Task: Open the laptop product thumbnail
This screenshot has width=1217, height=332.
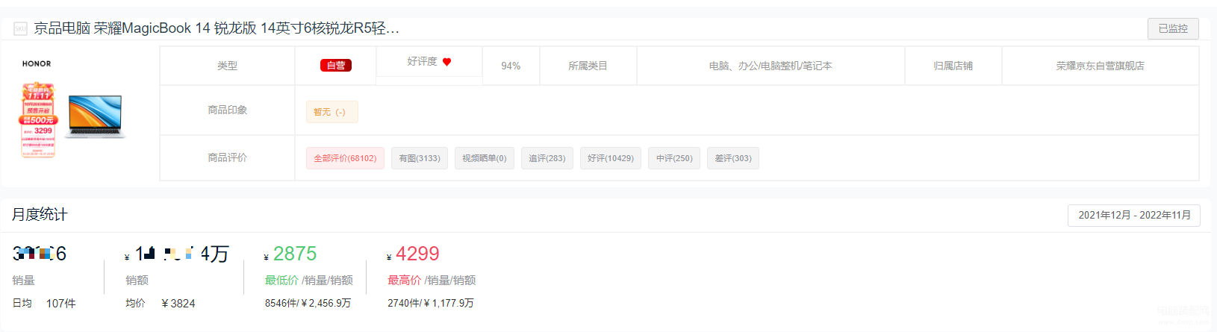Action: click(x=95, y=116)
